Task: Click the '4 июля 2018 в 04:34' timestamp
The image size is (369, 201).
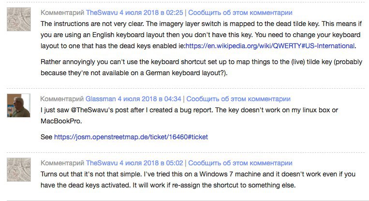Action: pos(149,99)
